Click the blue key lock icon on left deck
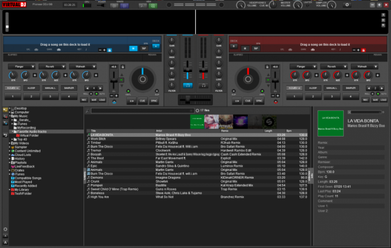Image resolution: width=391 pixels, height=248 pixels. [x=109, y=50]
